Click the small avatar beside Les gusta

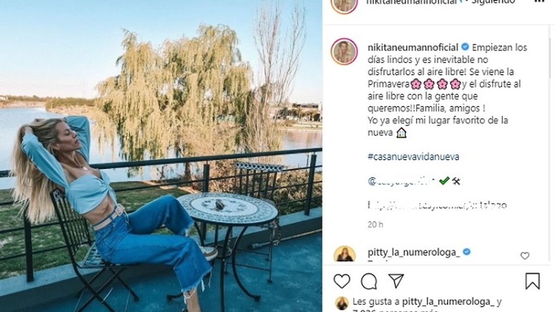pyautogui.click(x=342, y=303)
